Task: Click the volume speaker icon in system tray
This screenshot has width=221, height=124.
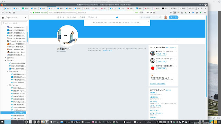Action: [189, 122]
